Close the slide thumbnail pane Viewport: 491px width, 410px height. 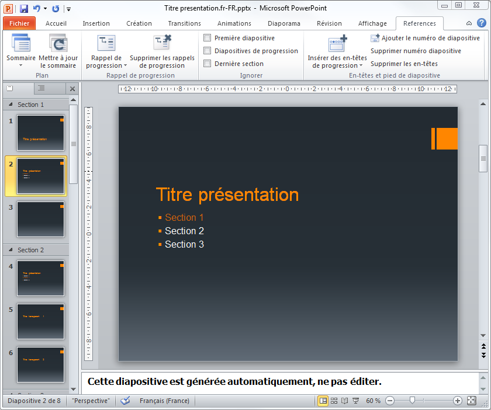[x=72, y=89]
